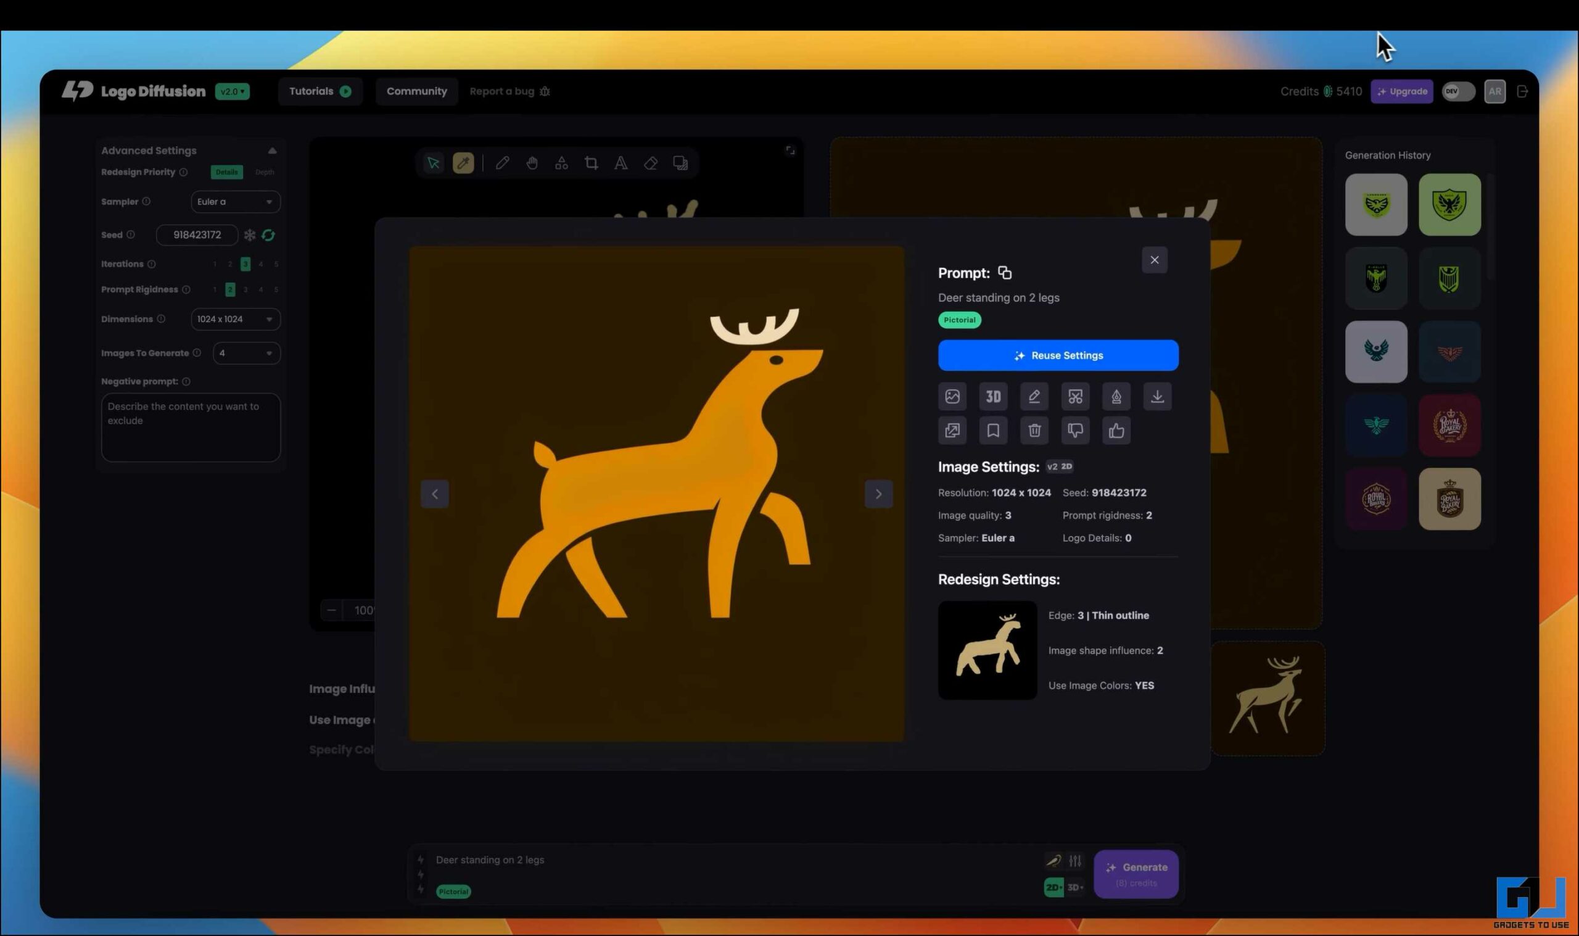Go to the next image in the modal

878,494
